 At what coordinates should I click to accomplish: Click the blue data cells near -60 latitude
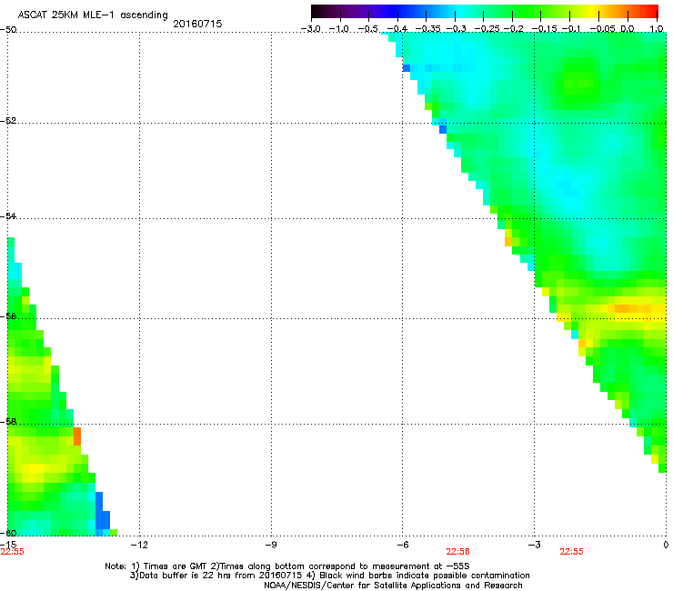coord(102,511)
